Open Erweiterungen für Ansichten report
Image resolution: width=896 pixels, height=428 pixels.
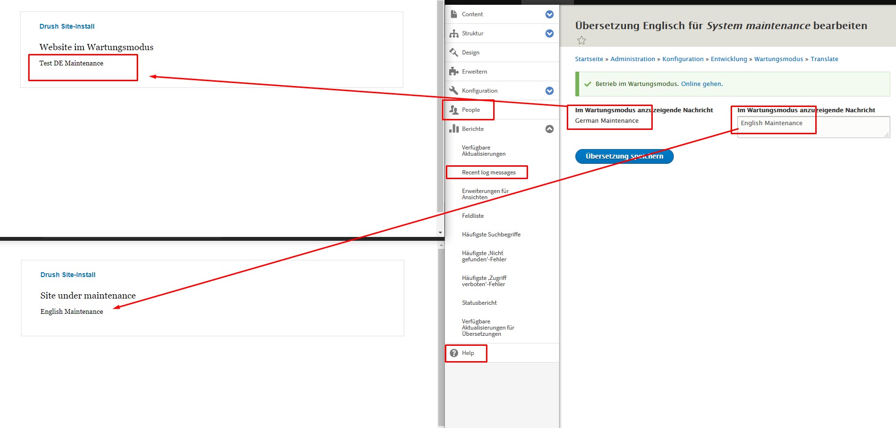pos(485,194)
